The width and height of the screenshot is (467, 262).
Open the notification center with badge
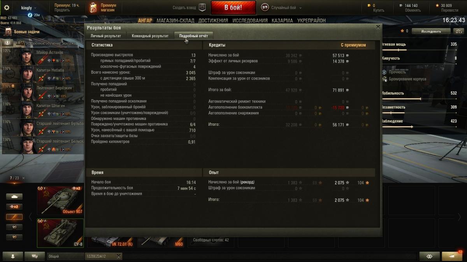pyautogui.click(x=452, y=256)
